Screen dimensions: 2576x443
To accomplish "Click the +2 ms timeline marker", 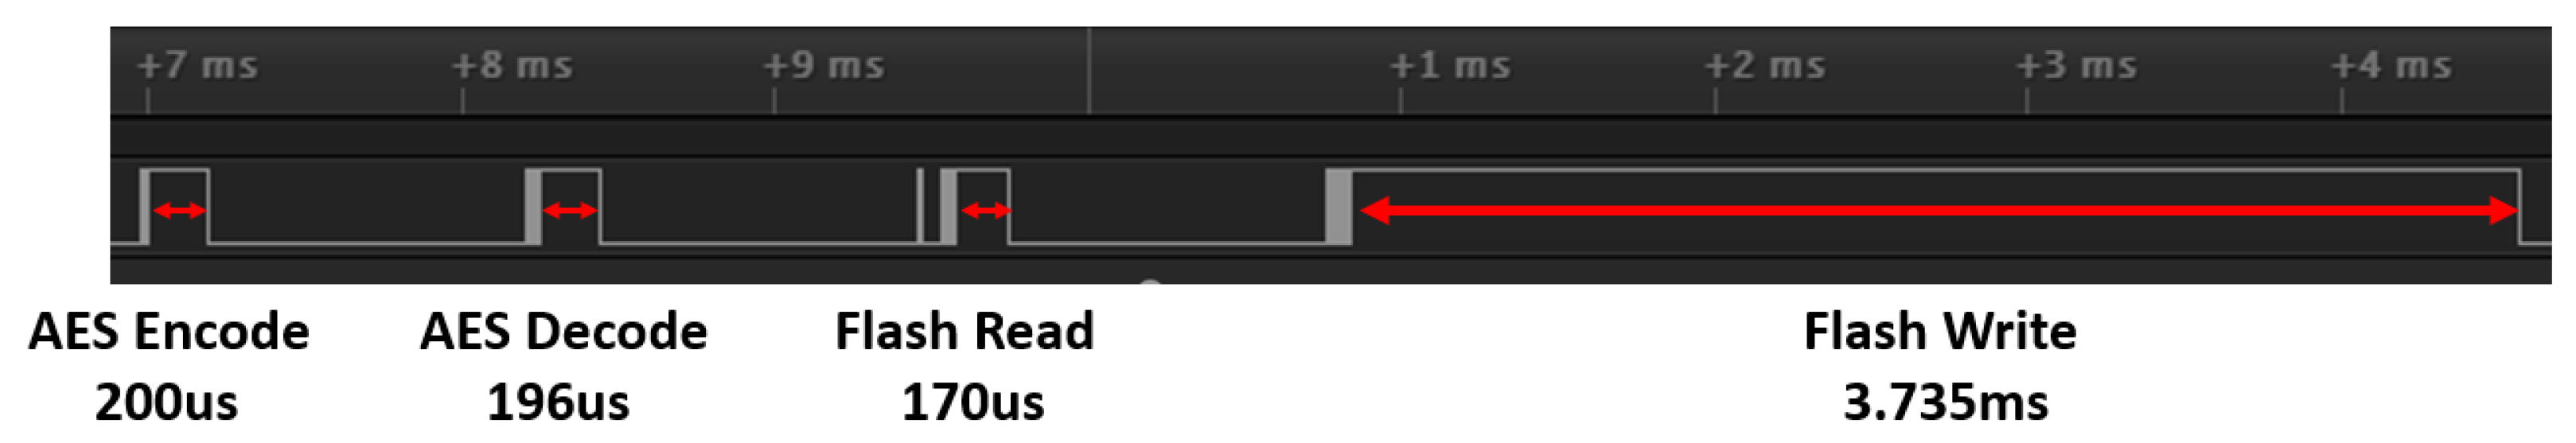I will (1765, 66).
